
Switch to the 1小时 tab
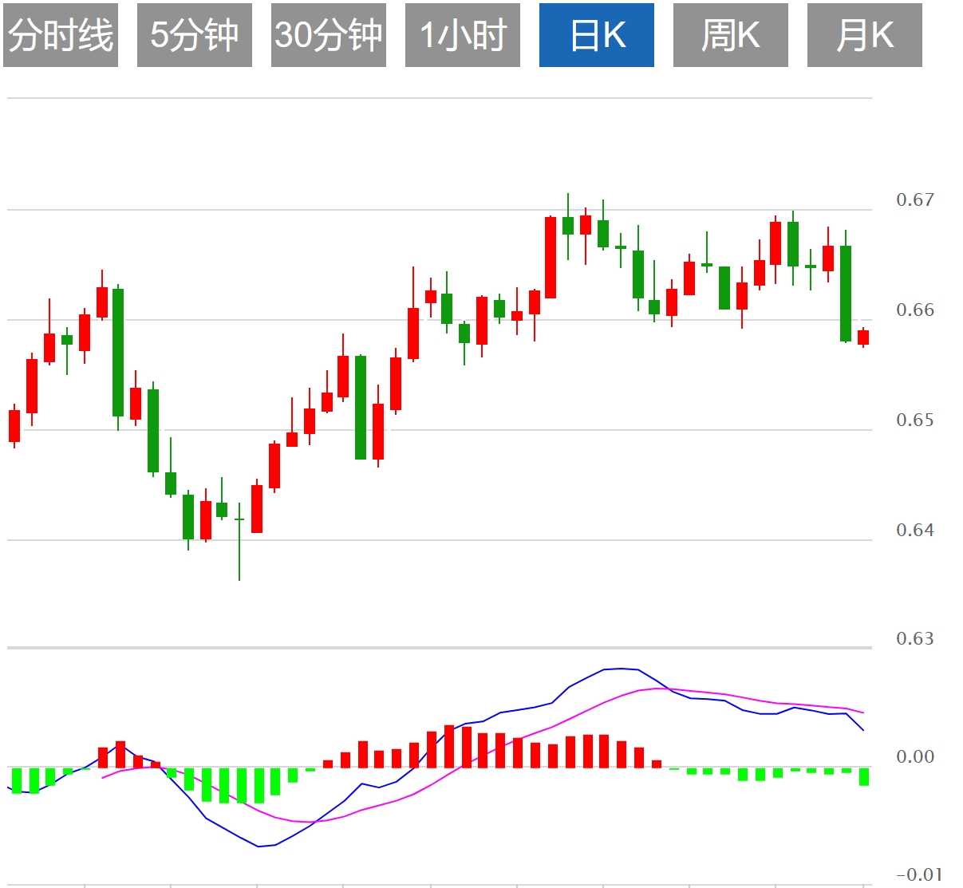[x=463, y=35]
